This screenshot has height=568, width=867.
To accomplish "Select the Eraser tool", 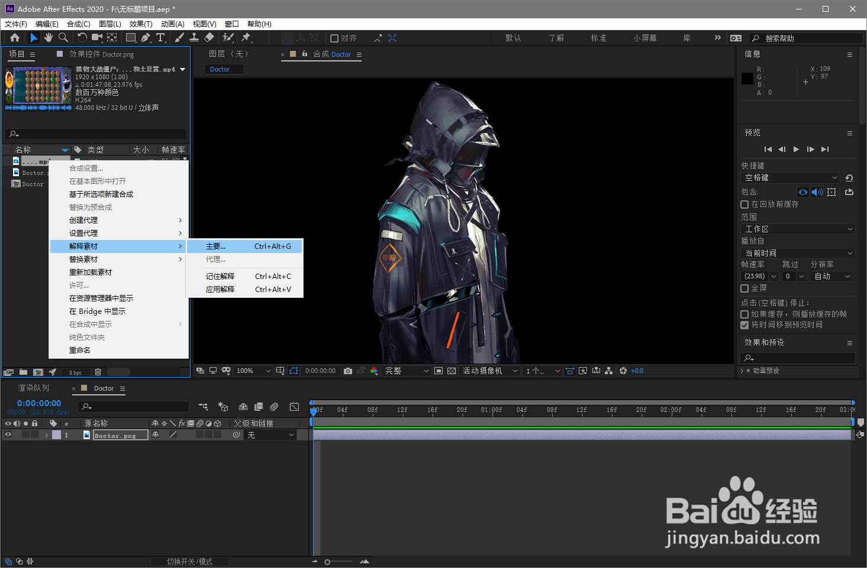I will pyautogui.click(x=209, y=38).
